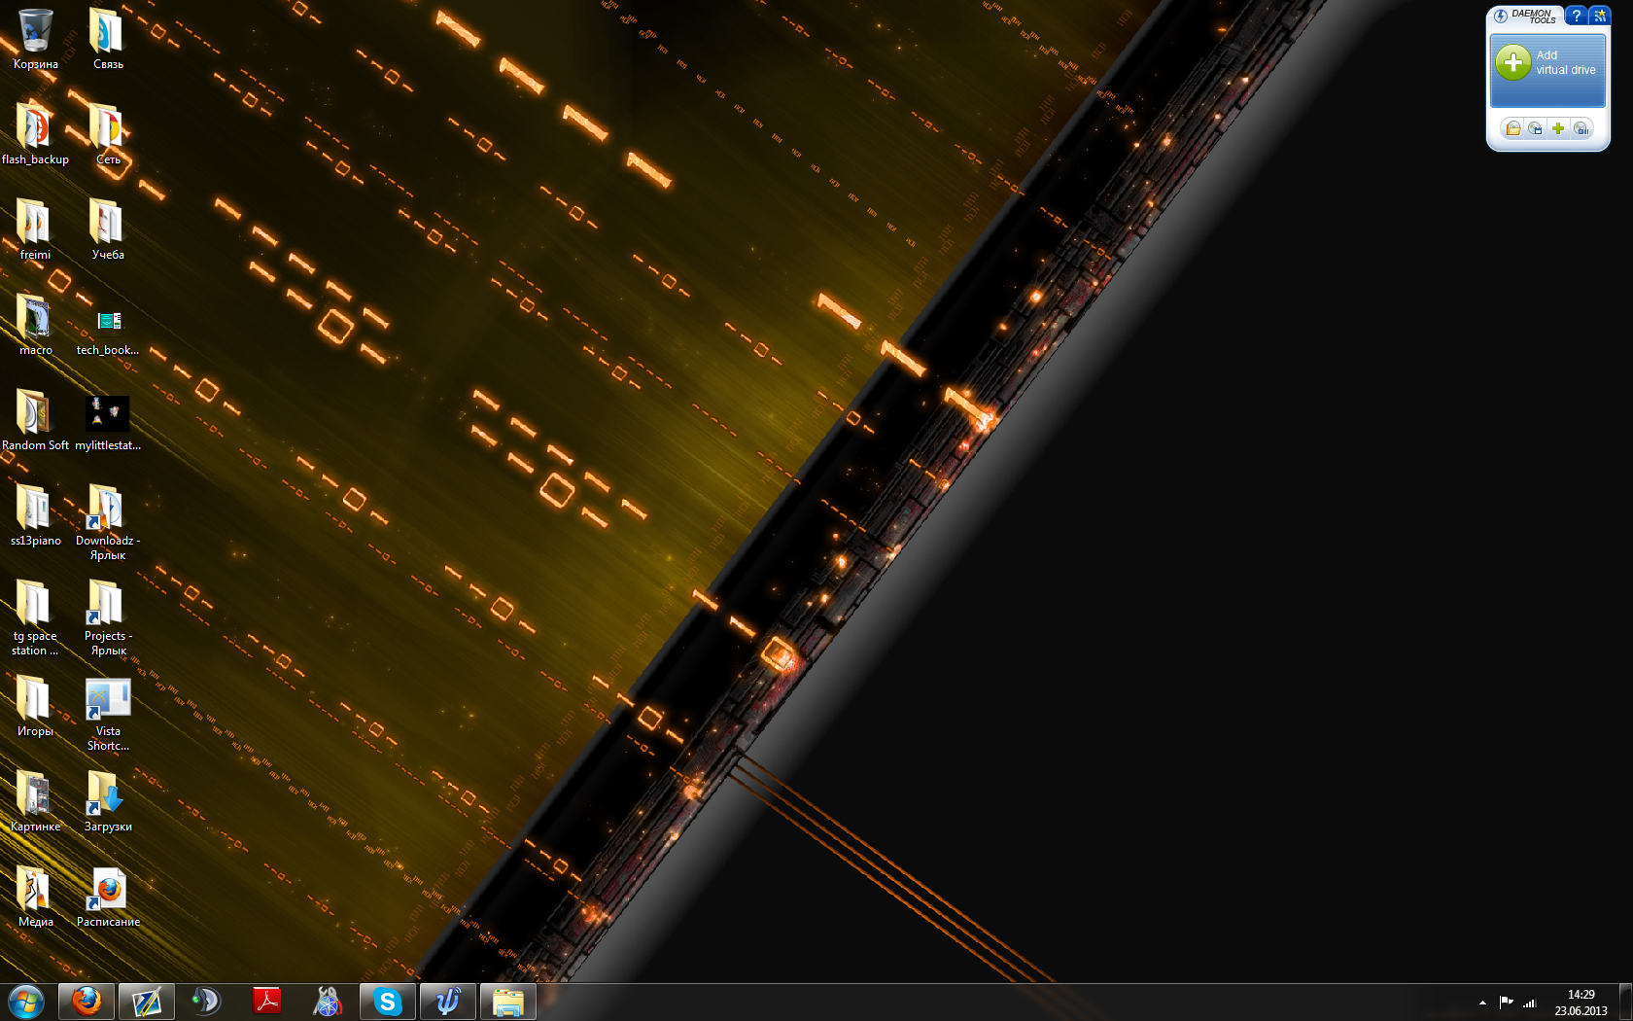Select the Игры folder
This screenshot has height=1021, width=1633.
(x=36, y=706)
